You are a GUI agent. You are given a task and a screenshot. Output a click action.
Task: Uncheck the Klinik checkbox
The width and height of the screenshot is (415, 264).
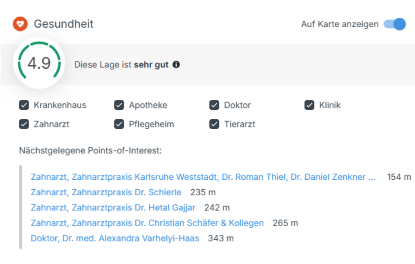tap(309, 105)
